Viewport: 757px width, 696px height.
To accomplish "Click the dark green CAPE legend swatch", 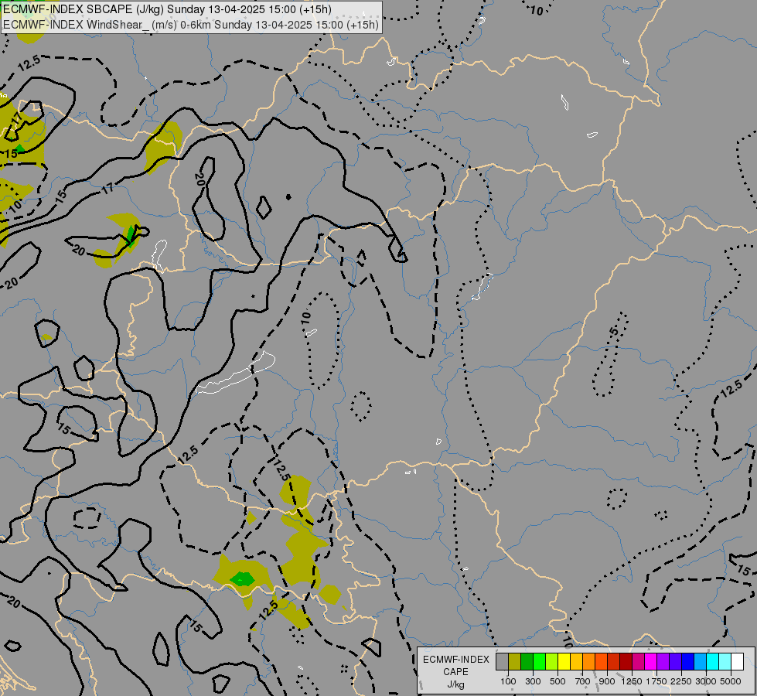I will (527, 661).
